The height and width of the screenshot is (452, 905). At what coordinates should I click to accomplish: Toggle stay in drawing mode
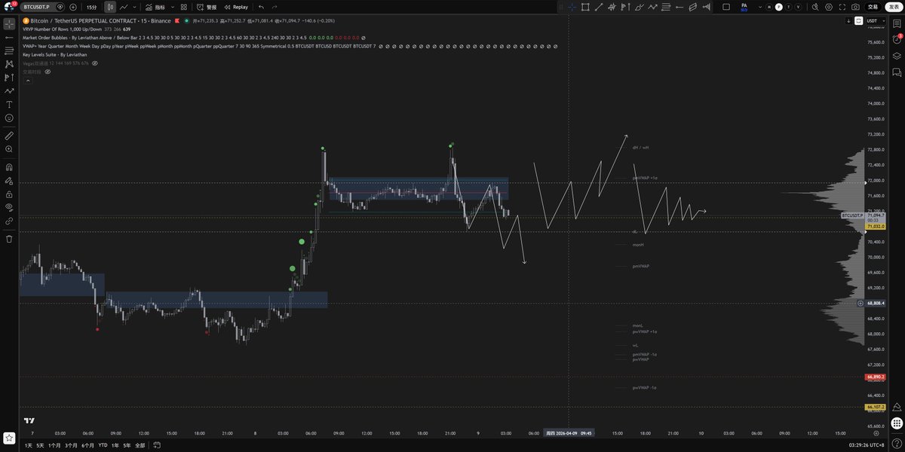pyautogui.click(x=9, y=181)
